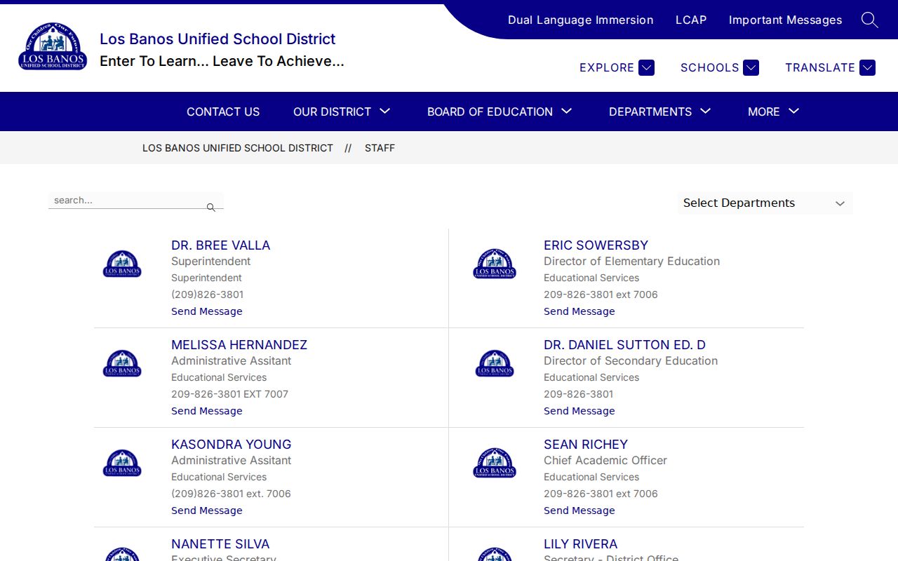Click the STAFF breadcrumb

click(380, 148)
